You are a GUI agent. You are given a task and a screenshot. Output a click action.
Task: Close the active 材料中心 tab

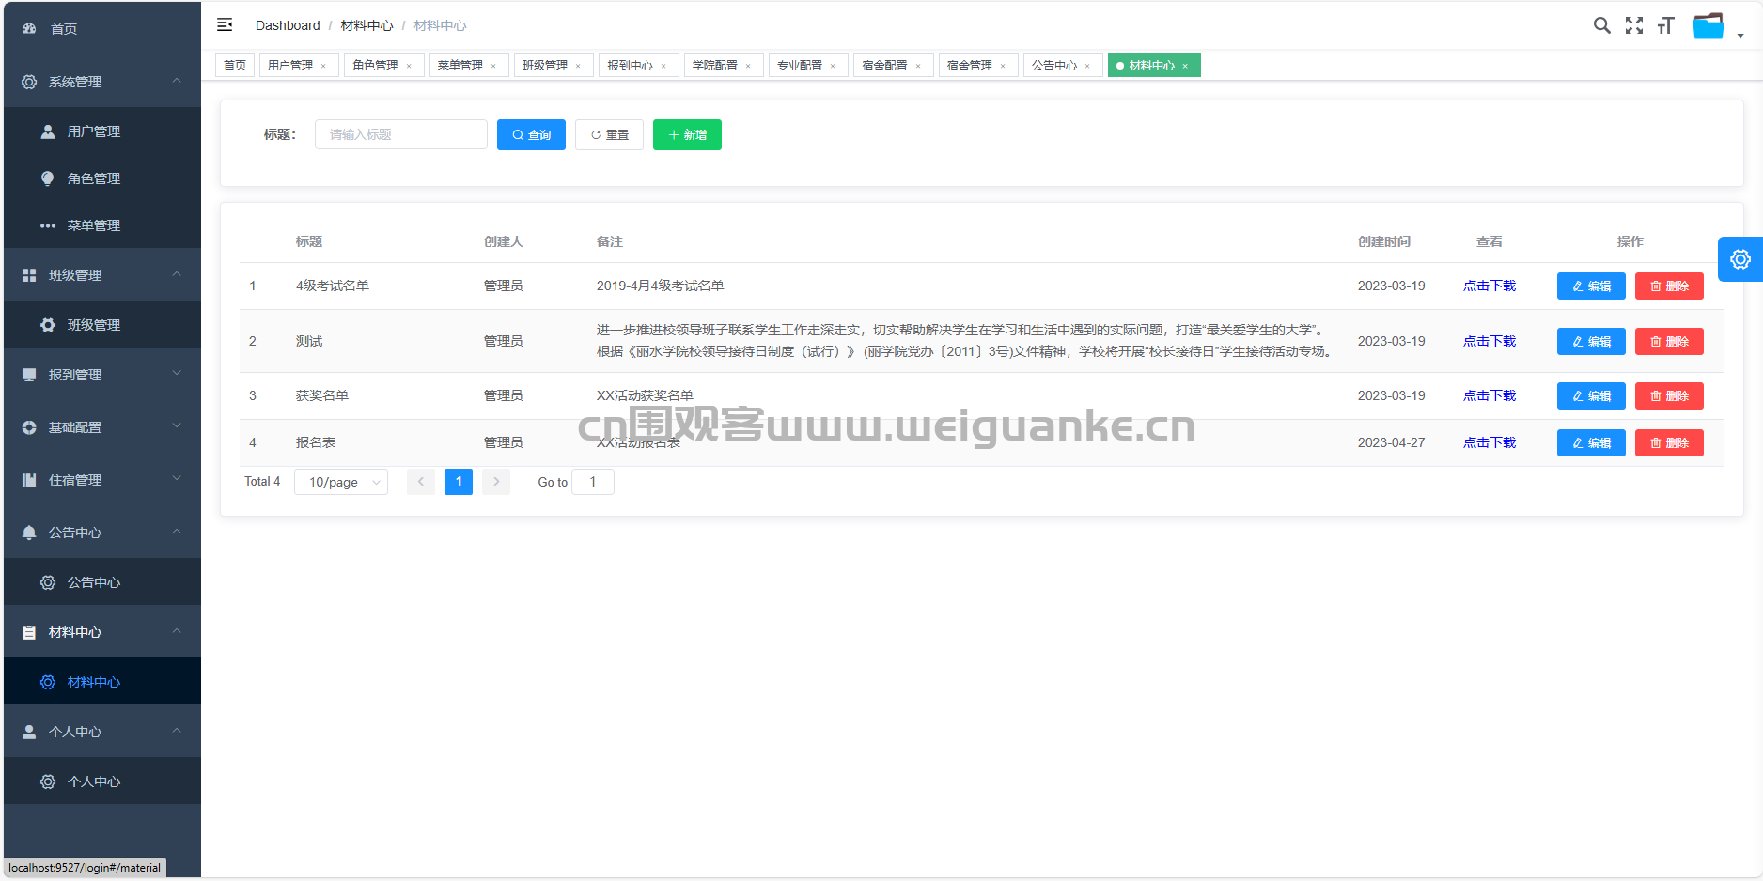(1185, 66)
